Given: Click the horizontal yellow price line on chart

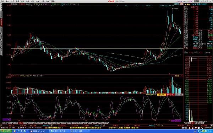Looking at the screenshot, I should click(x=97, y=48).
